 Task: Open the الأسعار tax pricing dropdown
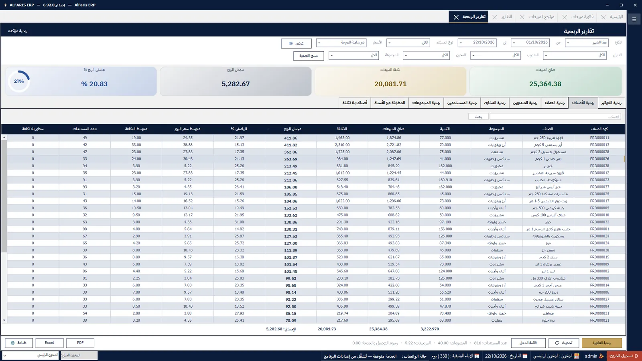[341, 43]
